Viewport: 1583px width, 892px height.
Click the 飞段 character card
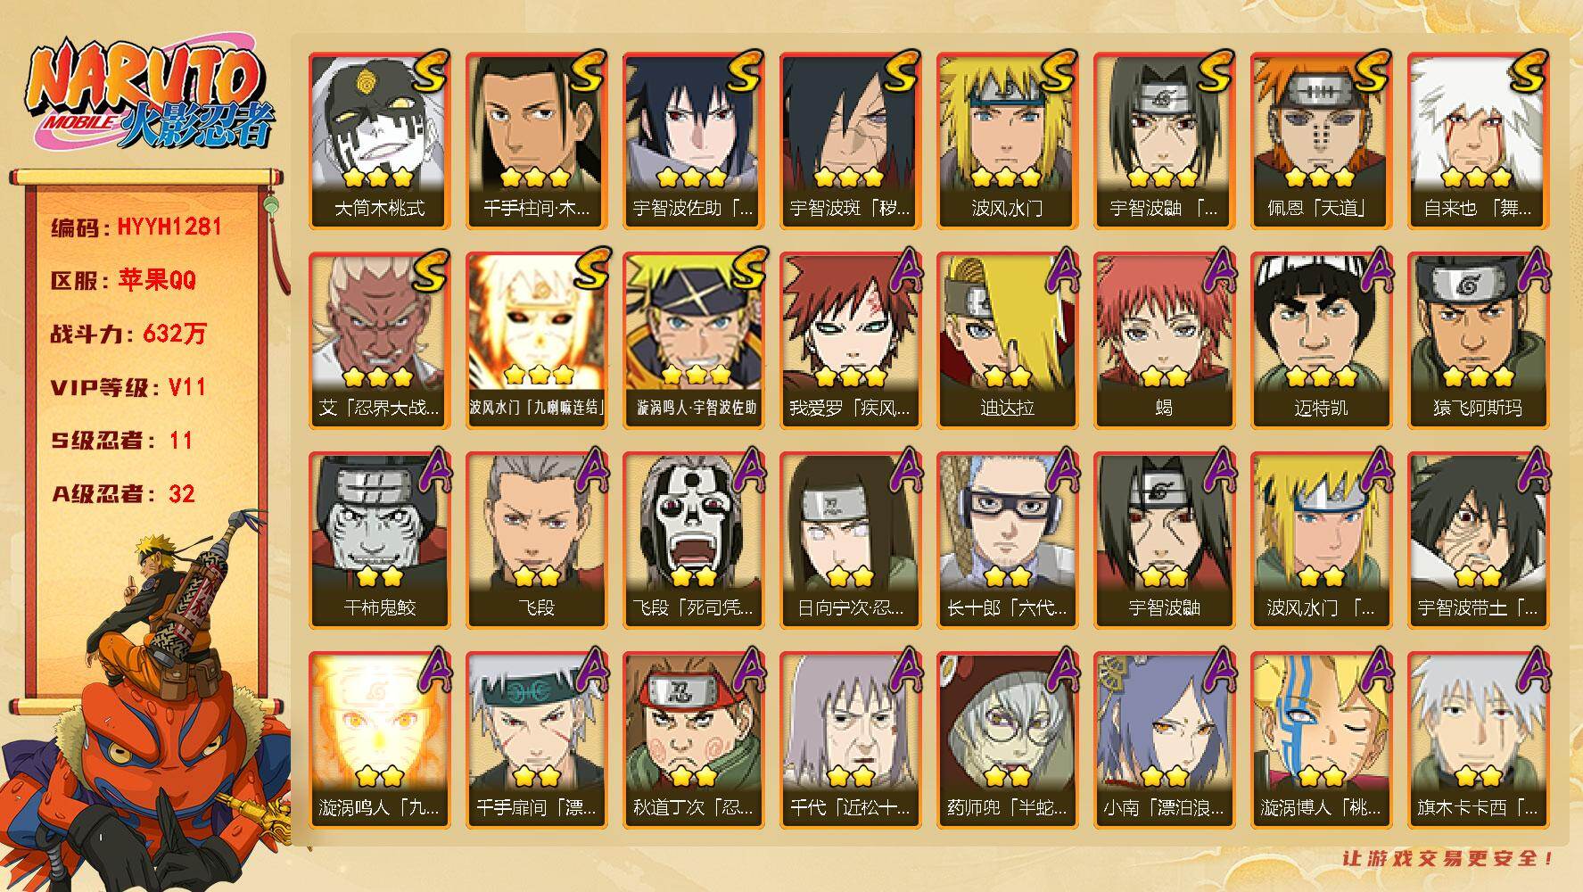pos(536,541)
